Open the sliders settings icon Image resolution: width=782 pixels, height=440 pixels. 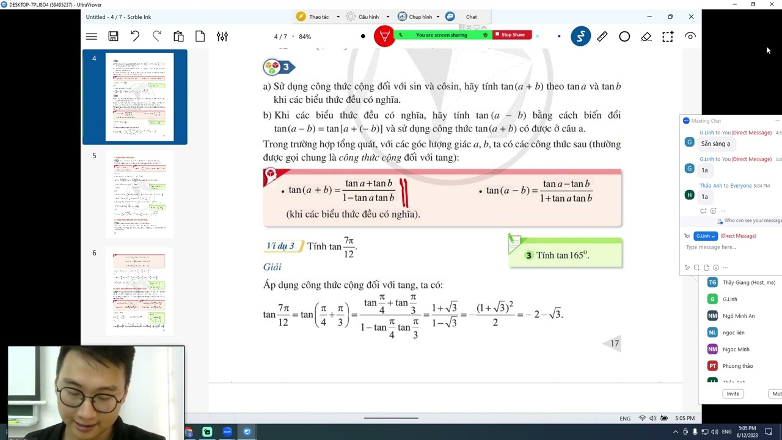[222, 37]
